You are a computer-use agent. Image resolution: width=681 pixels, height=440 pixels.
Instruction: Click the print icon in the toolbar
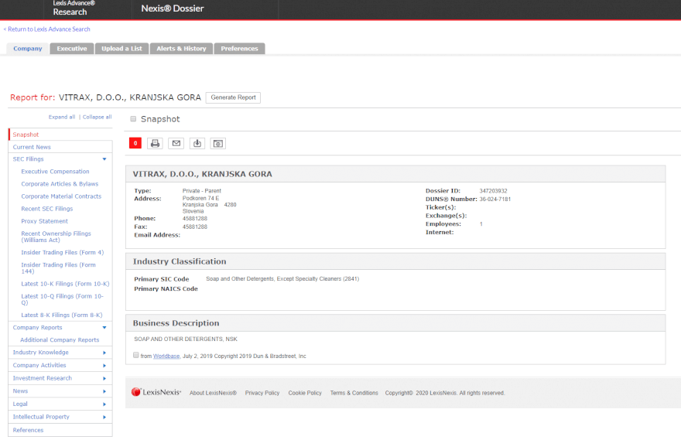tap(155, 143)
